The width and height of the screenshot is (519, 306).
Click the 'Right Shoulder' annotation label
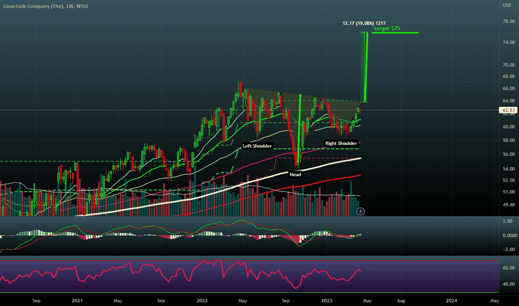(341, 143)
